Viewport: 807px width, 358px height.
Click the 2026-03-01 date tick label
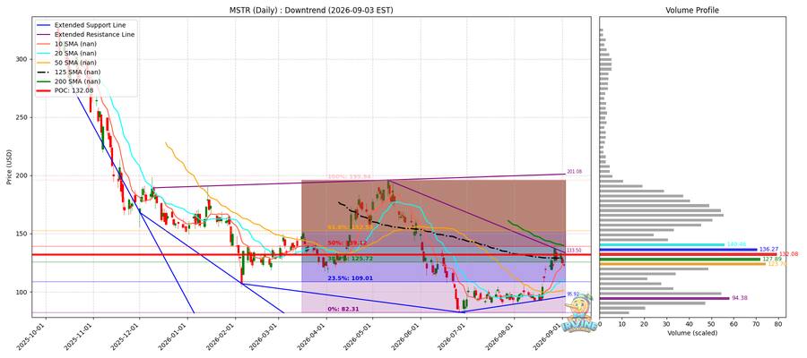pos(265,337)
